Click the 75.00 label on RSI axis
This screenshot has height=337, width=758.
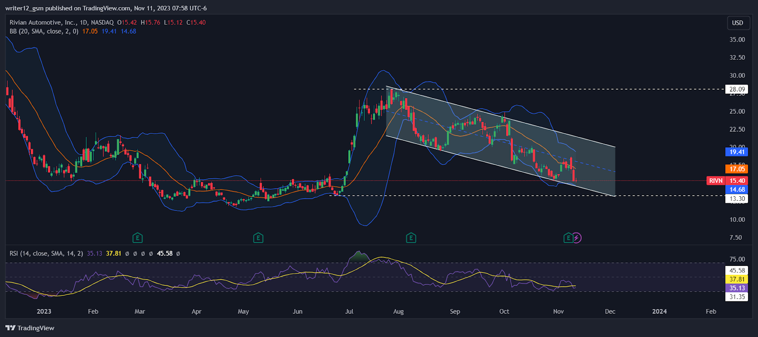[x=737, y=259]
